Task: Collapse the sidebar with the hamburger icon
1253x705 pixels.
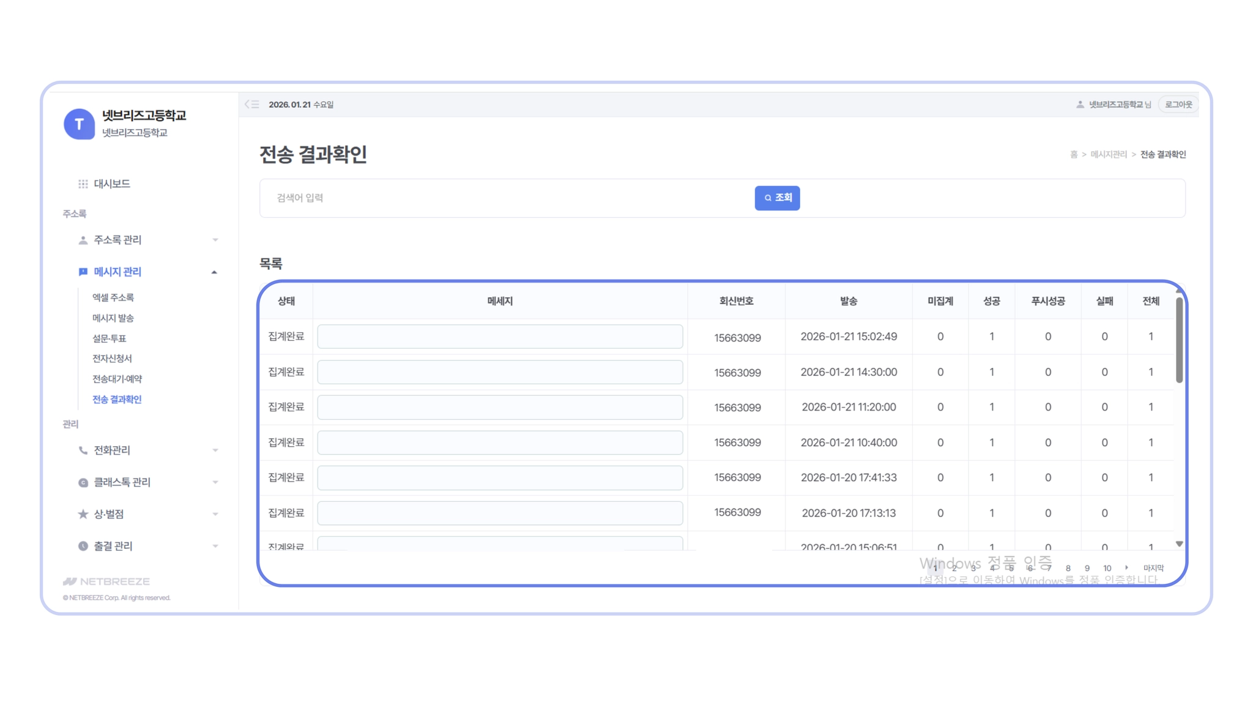Action: point(252,105)
